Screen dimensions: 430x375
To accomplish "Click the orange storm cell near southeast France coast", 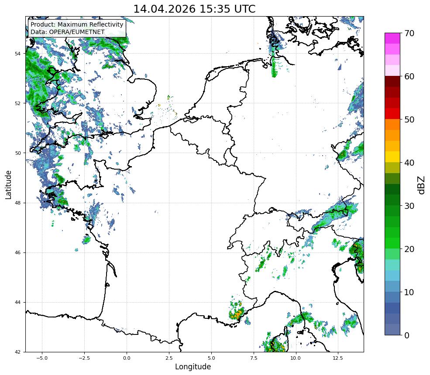I will pos(237,314).
